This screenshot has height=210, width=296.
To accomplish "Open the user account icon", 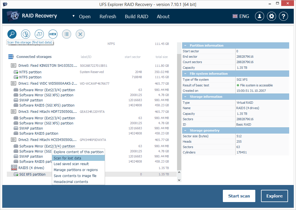I will pos(259,16).
